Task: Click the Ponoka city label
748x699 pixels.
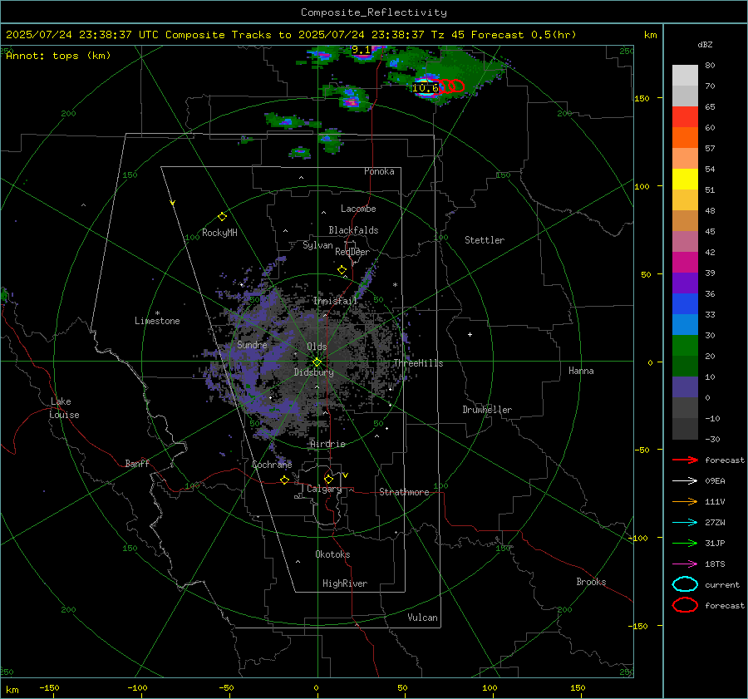Action: [379, 171]
